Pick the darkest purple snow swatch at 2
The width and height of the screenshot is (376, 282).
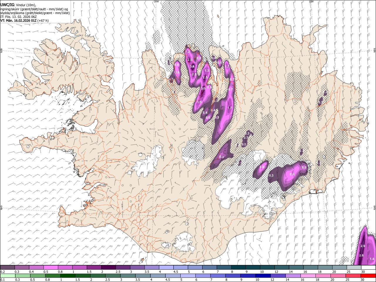pos(108,267)
